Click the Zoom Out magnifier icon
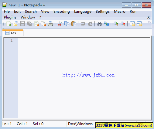The height and width of the screenshot is (129, 154). click(x=123, y=24)
